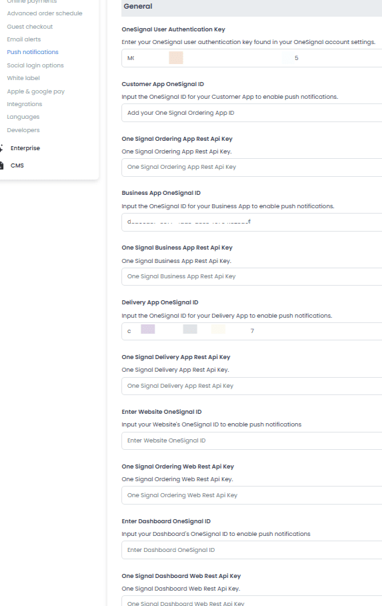The height and width of the screenshot is (606, 382).
Task: Click the 'One Signal Delivery App Rest Api Key' heading
Action: click(176, 357)
